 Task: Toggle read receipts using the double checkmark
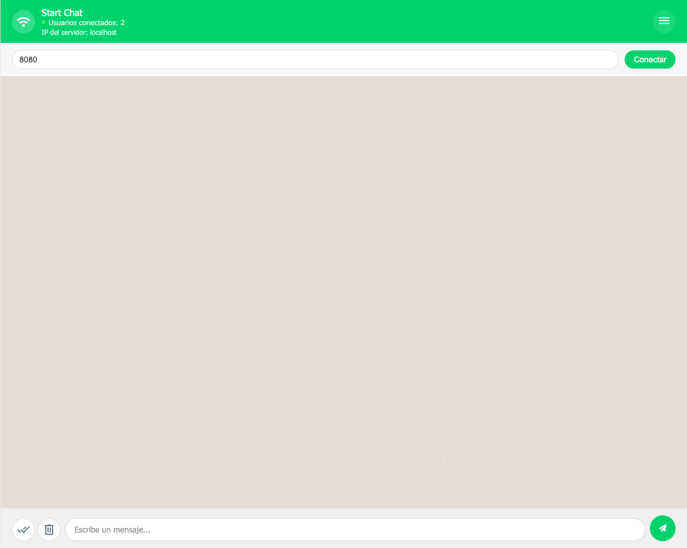(x=23, y=529)
